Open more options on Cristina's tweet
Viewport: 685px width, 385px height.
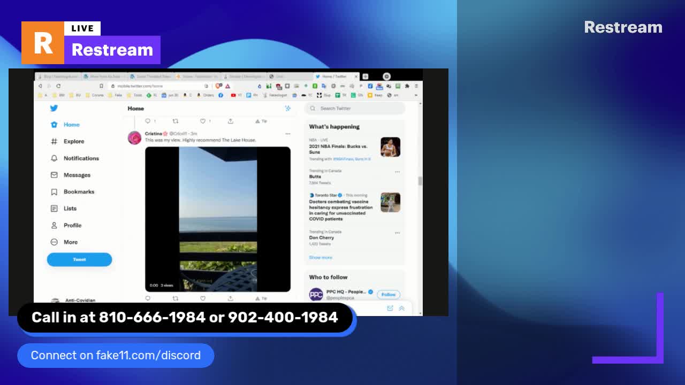pyautogui.click(x=288, y=134)
